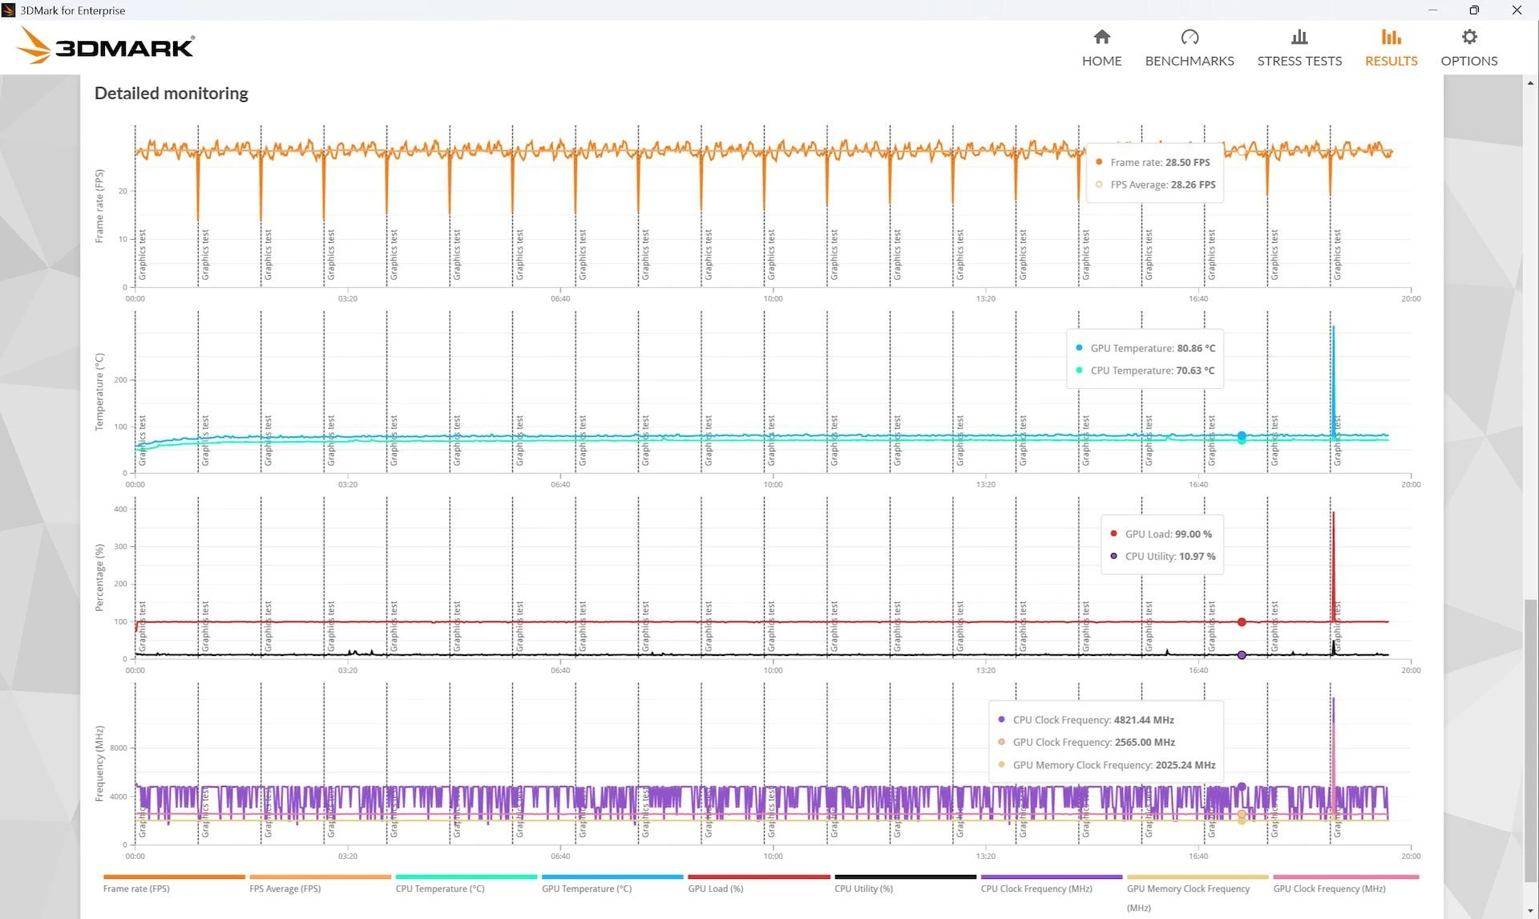Toggle CPU Clock Frequency legend entry
1539x919 pixels.
[1036, 889]
